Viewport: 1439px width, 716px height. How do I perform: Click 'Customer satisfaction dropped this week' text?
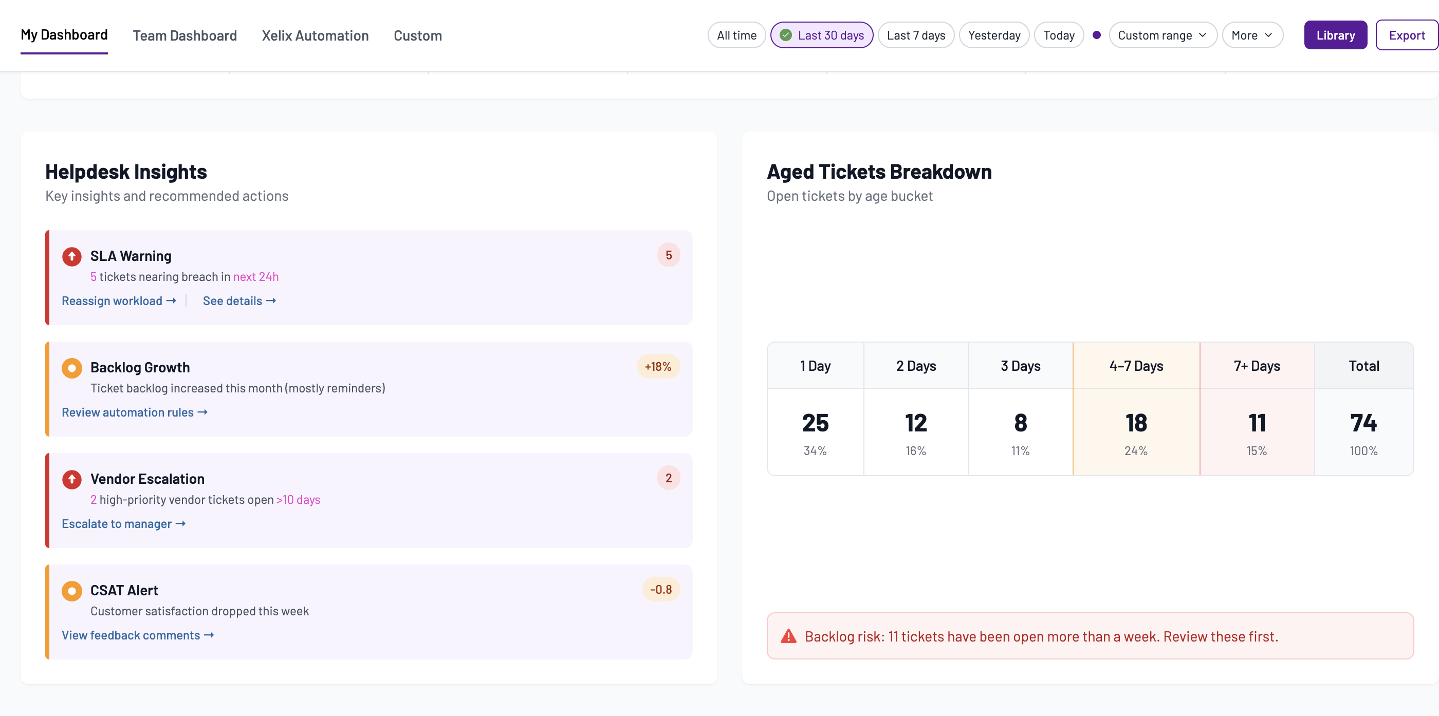(x=199, y=611)
